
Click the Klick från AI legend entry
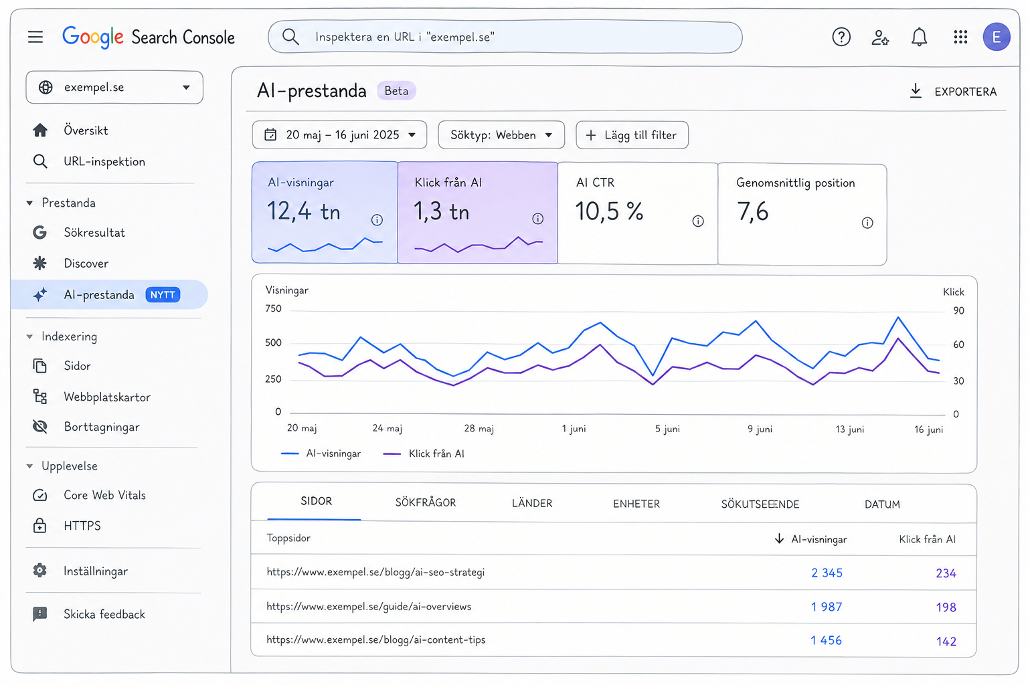click(x=424, y=454)
